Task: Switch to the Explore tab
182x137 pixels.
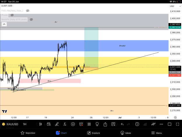Action: pyautogui.click(x=93, y=133)
